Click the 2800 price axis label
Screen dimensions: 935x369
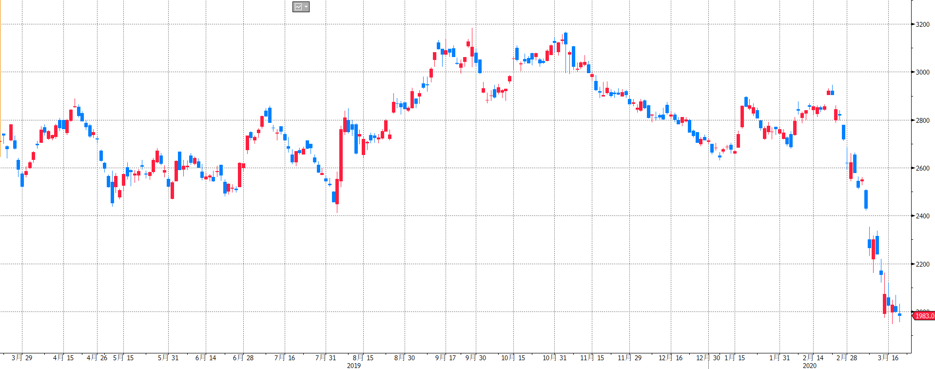click(923, 120)
